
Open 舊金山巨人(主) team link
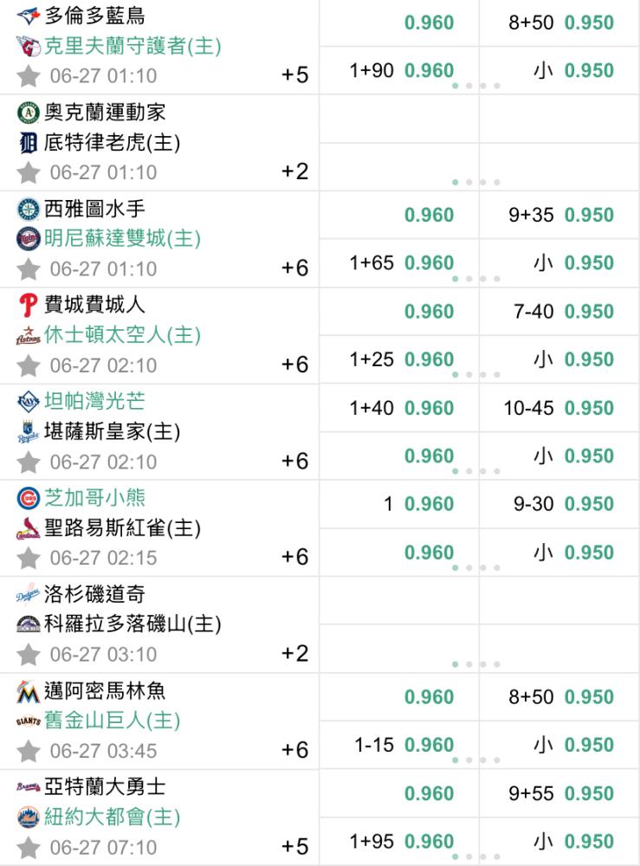pyautogui.click(x=112, y=721)
